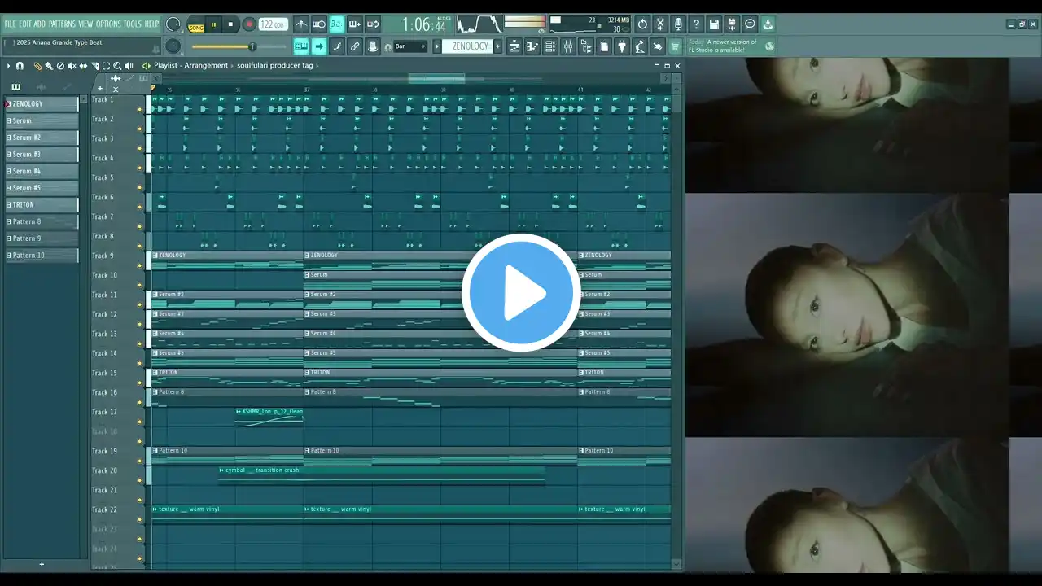This screenshot has width=1042, height=586.
Task: Click the tempo field showing 122
Action: [274, 25]
